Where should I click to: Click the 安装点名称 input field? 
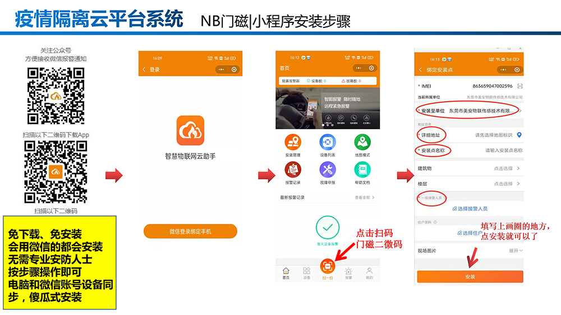pos(504,151)
